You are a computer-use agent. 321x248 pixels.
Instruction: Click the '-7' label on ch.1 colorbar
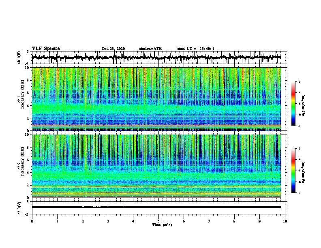point(299,126)
